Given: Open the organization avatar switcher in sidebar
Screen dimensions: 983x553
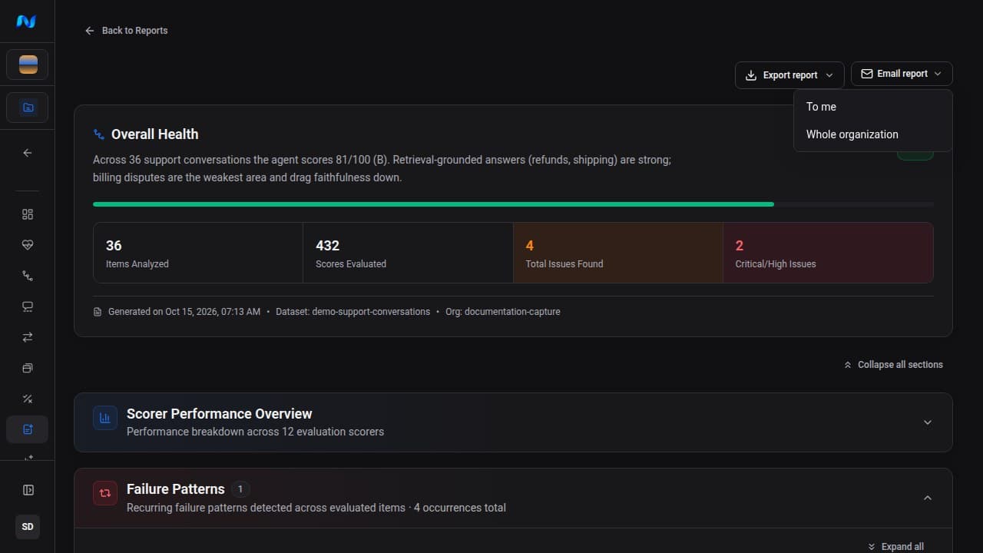Looking at the screenshot, I should pyautogui.click(x=28, y=65).
